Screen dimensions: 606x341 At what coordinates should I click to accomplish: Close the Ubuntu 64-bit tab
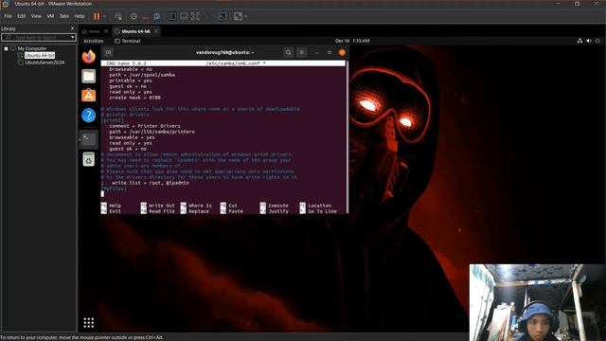[156, 31]
